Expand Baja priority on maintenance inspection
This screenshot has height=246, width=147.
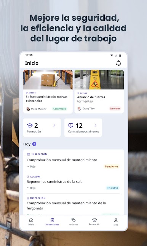(x=31, y=166)
